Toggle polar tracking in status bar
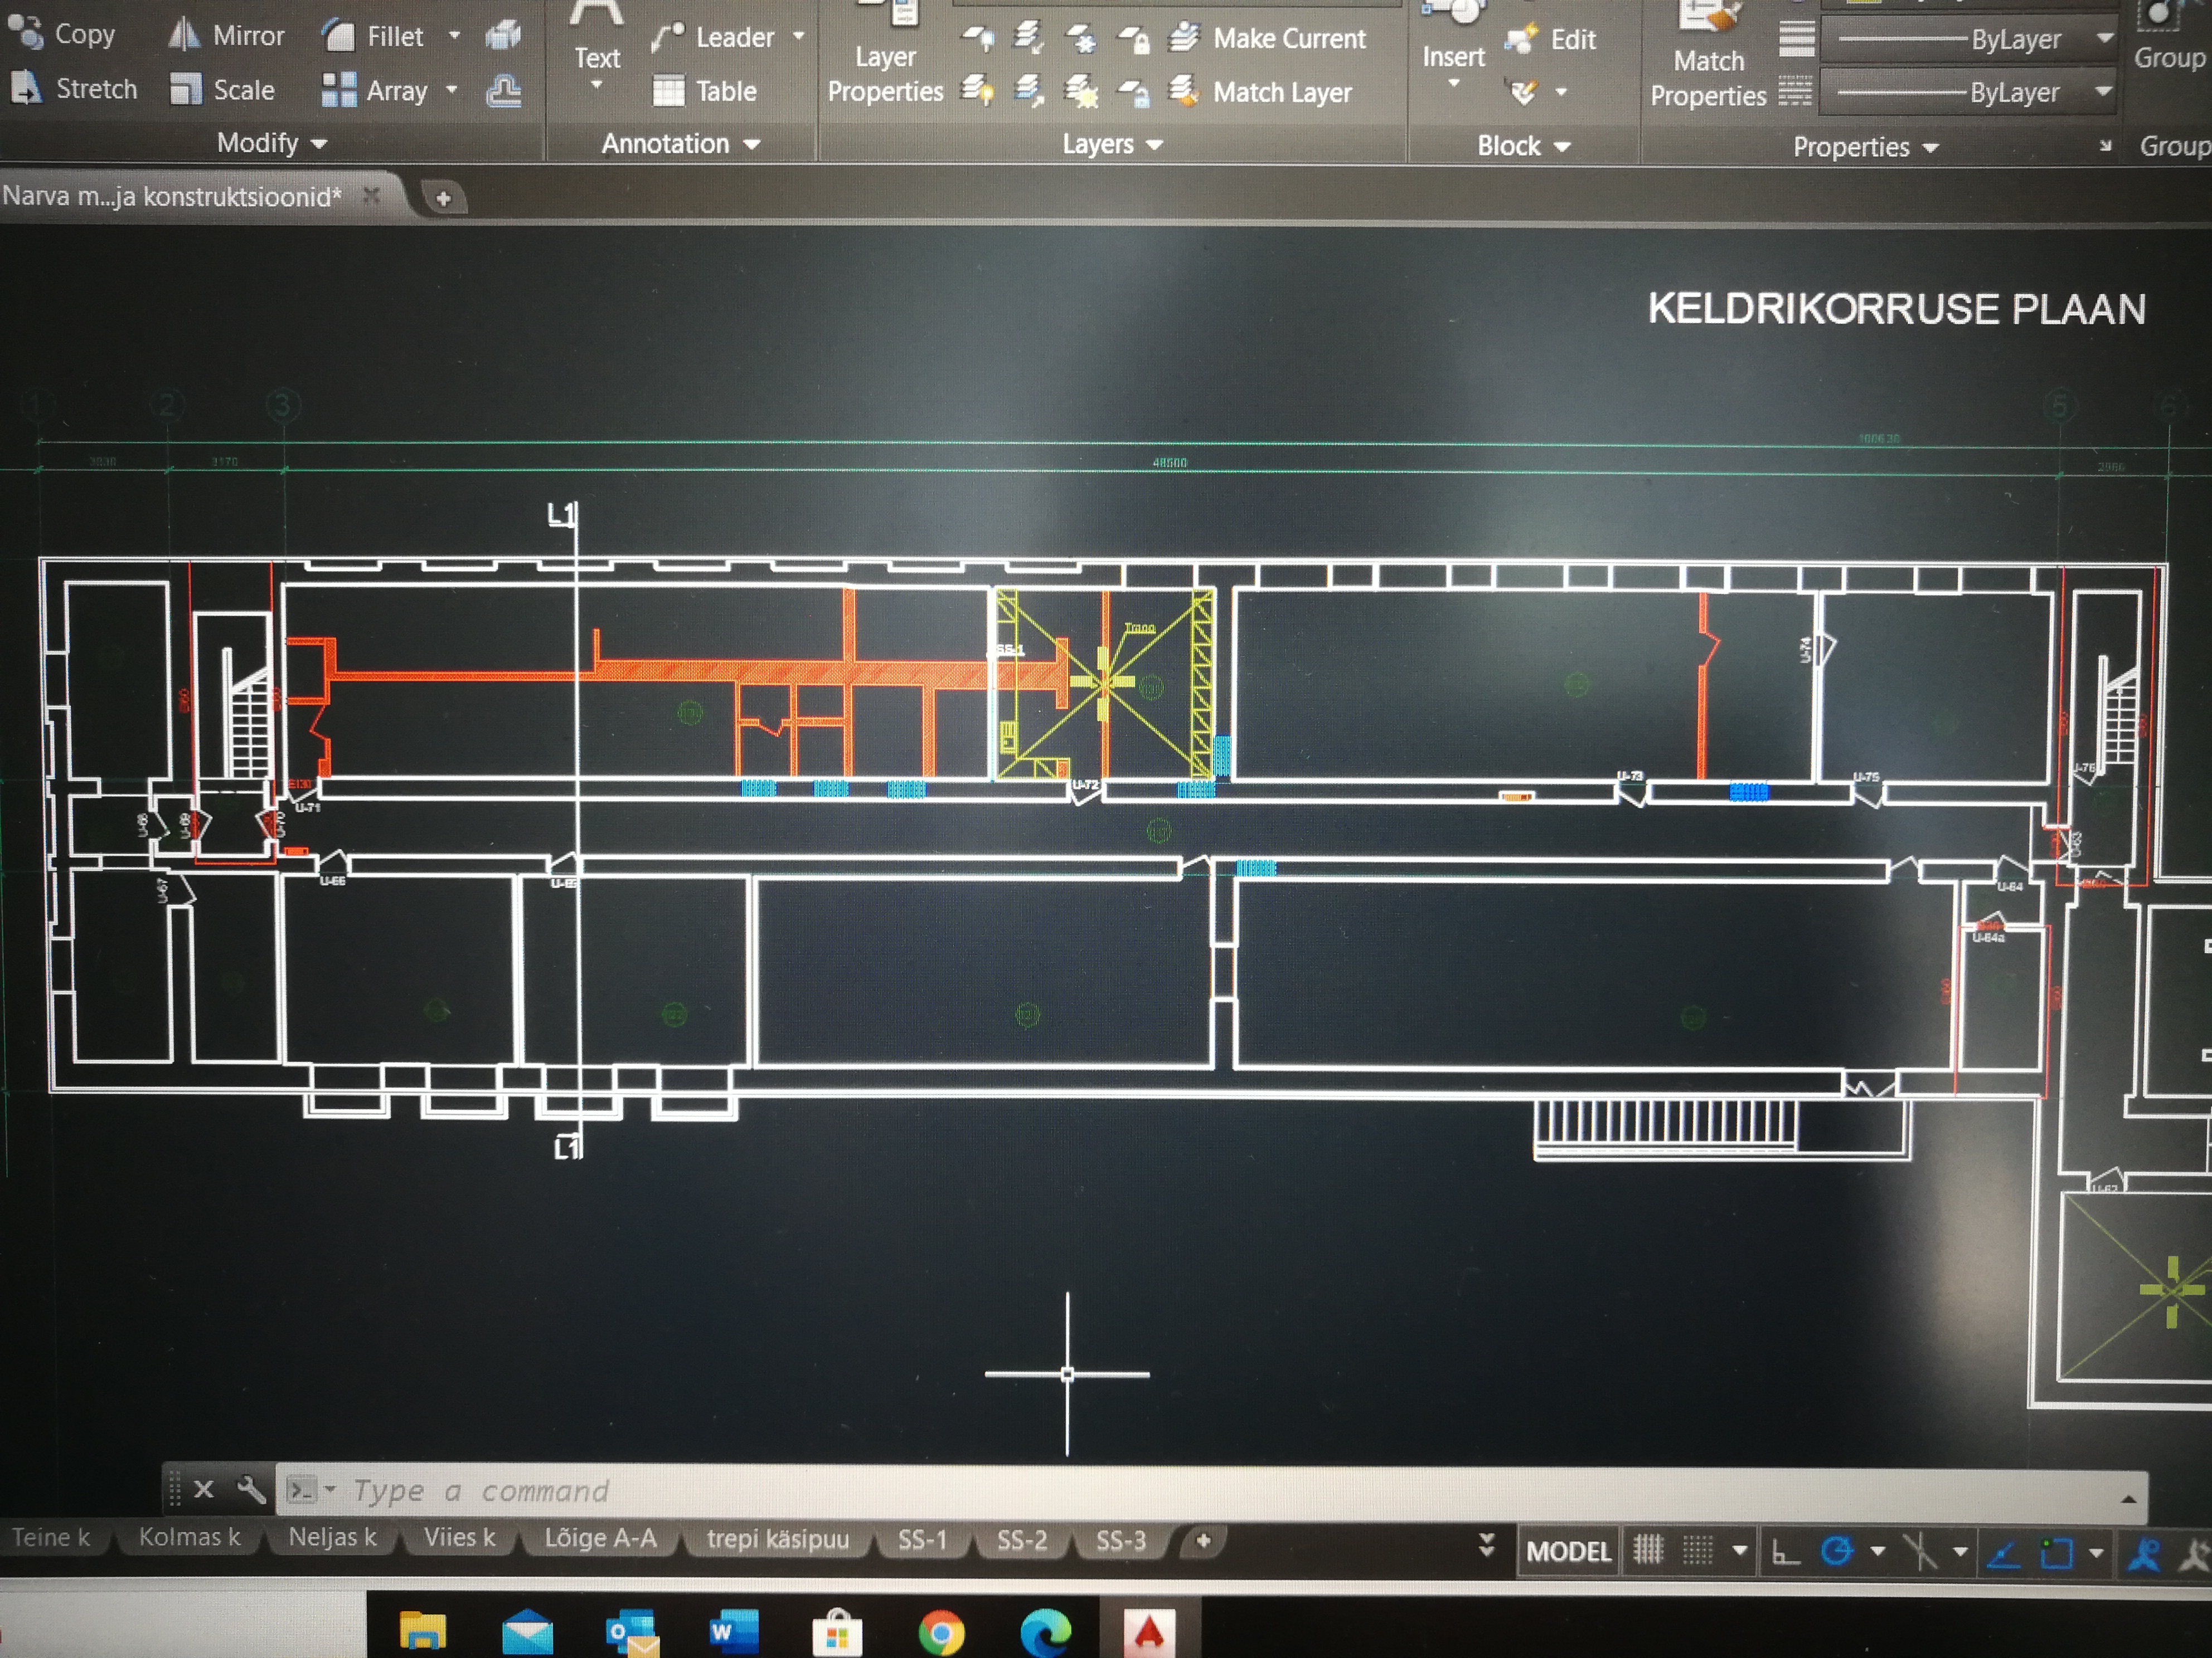This screenshot has height=1658, width=2212. (x=1836, y=1551)
